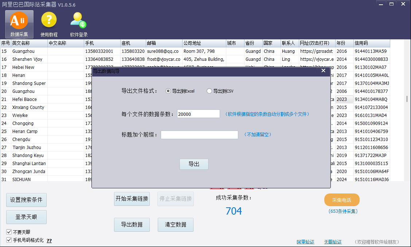Image resolution: width=411 pixels, height=247 pixels.
Task: Click the 网址(双击打开) column header
Action: pyautogui.click(x=317, y=43)
